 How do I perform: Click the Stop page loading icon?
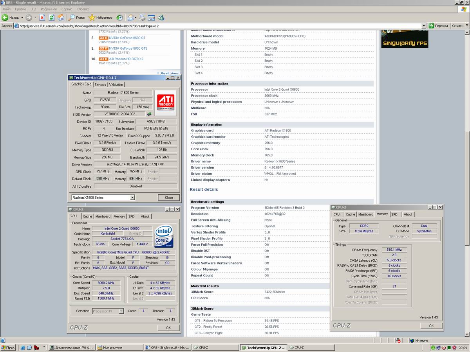42,18
